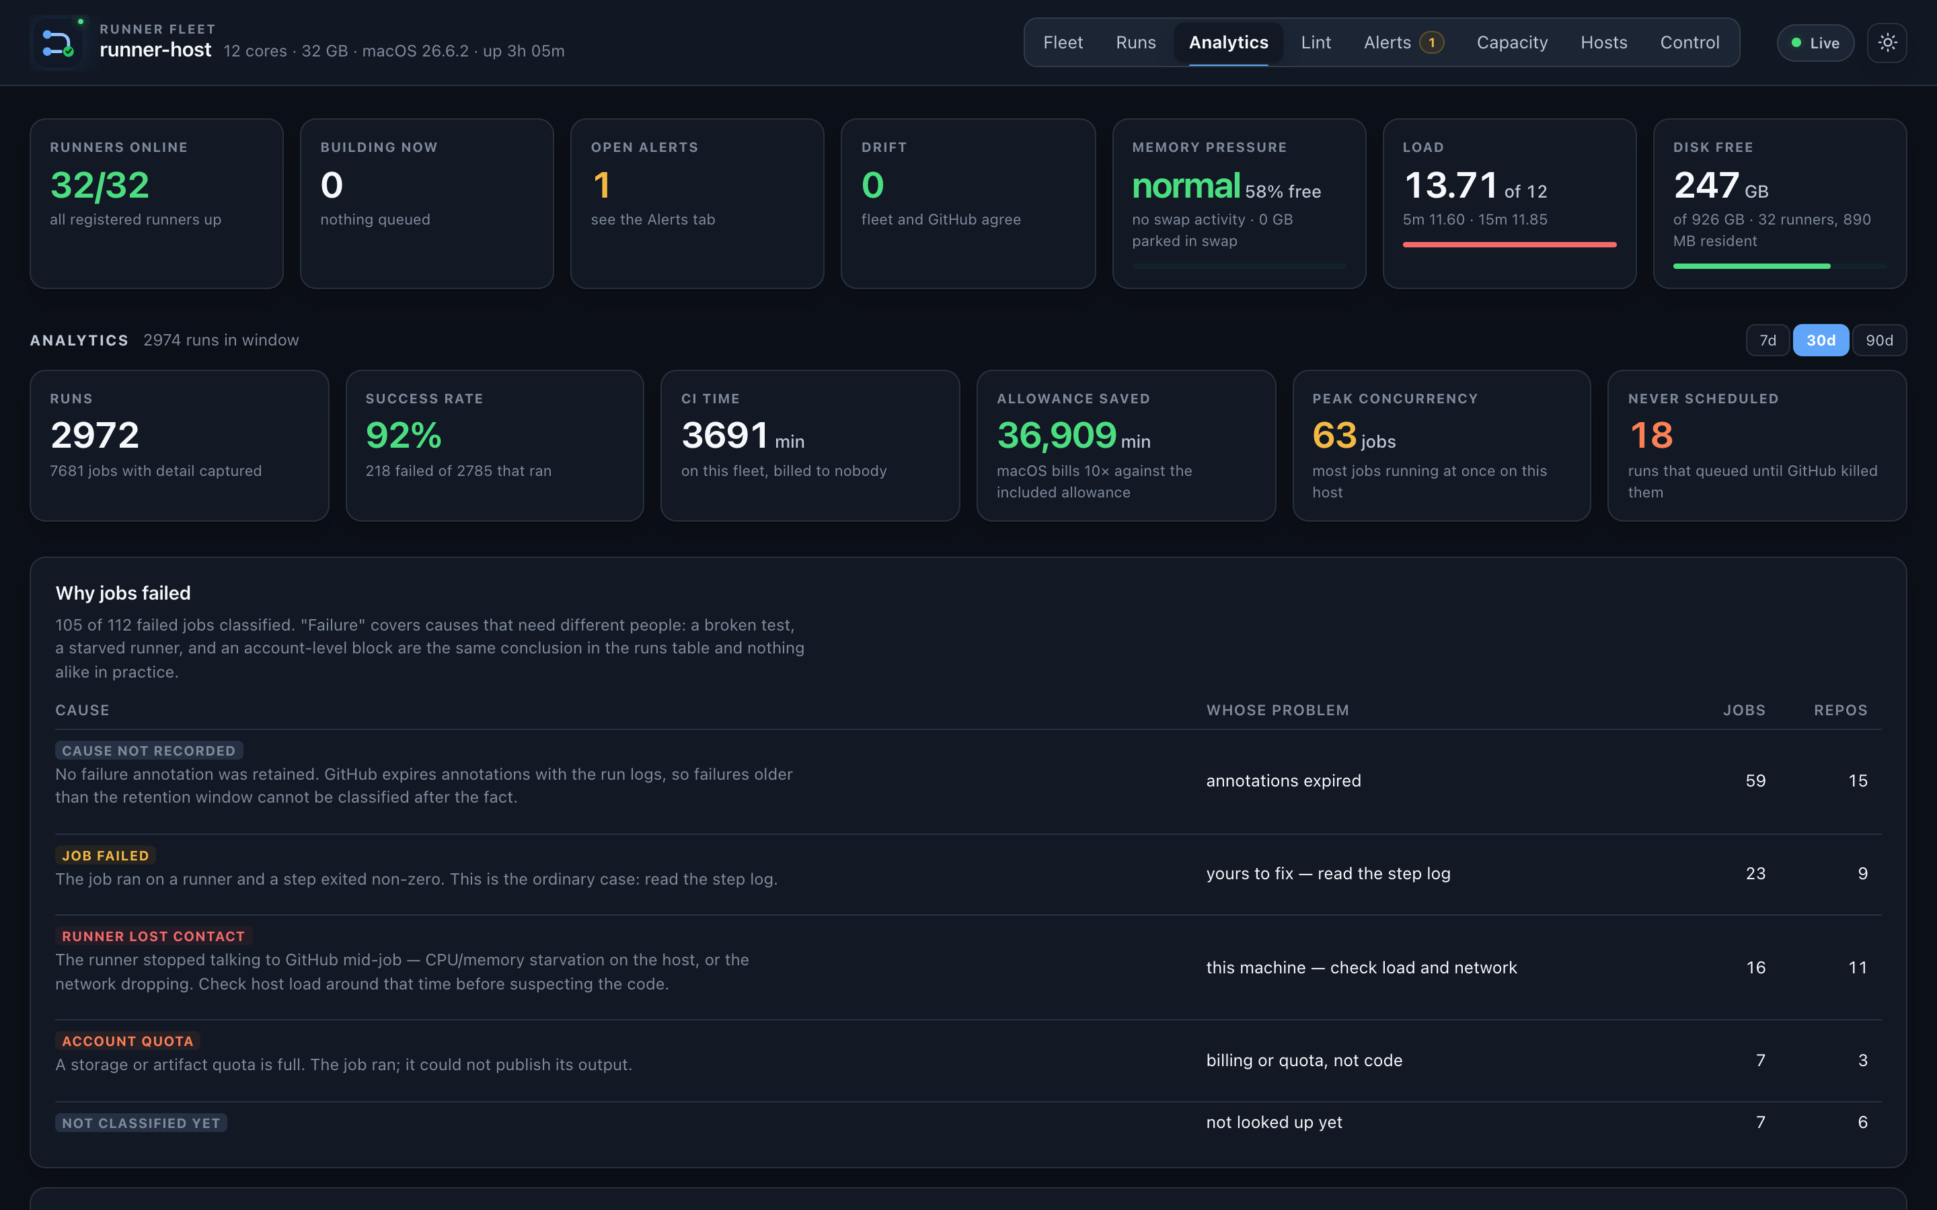Open the Fleet tab
1937x1210 pixels.
(1062, 42)
